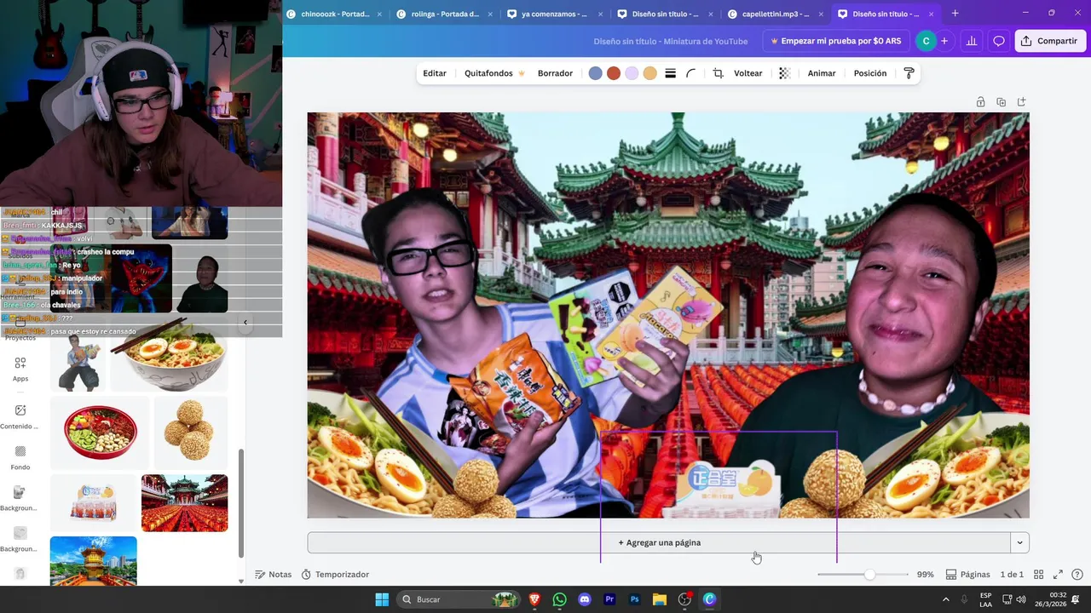Select the sesame balls upload thumbnail
The height and width of the screenshot is (613, 1091).
190,432
